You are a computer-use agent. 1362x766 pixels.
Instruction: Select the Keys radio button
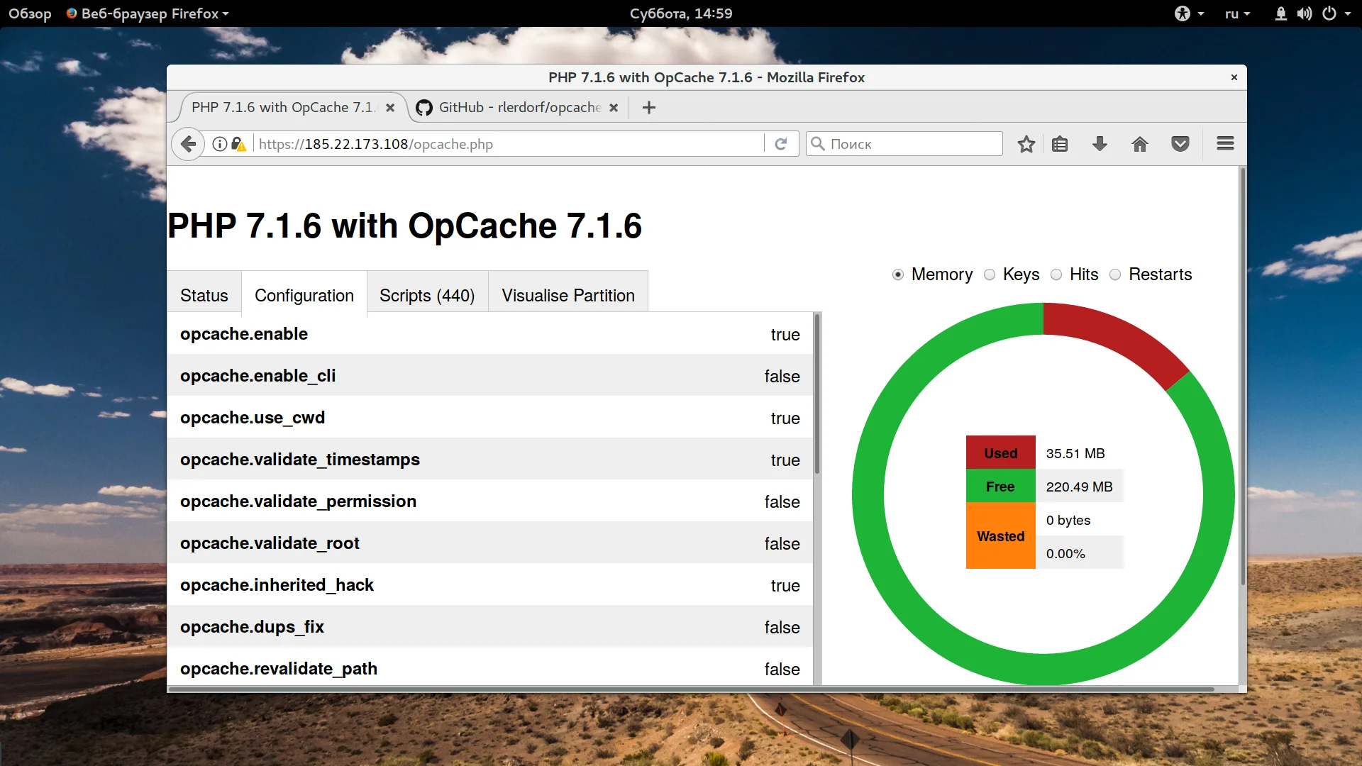coord(990,274)
